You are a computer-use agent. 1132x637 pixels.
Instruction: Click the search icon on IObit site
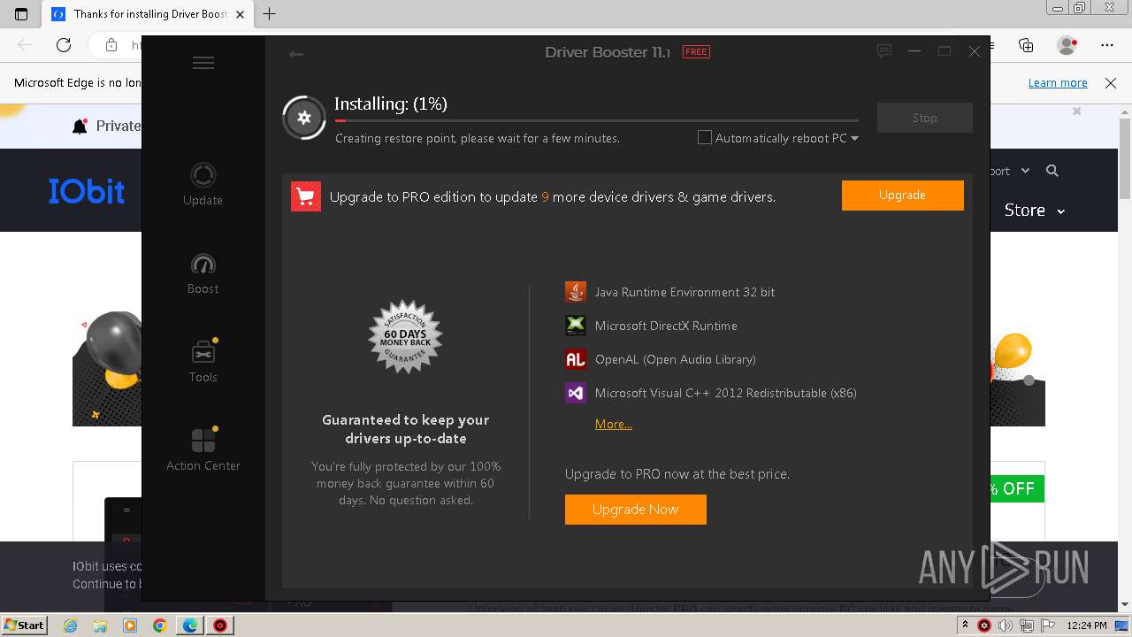(1052, 171)
